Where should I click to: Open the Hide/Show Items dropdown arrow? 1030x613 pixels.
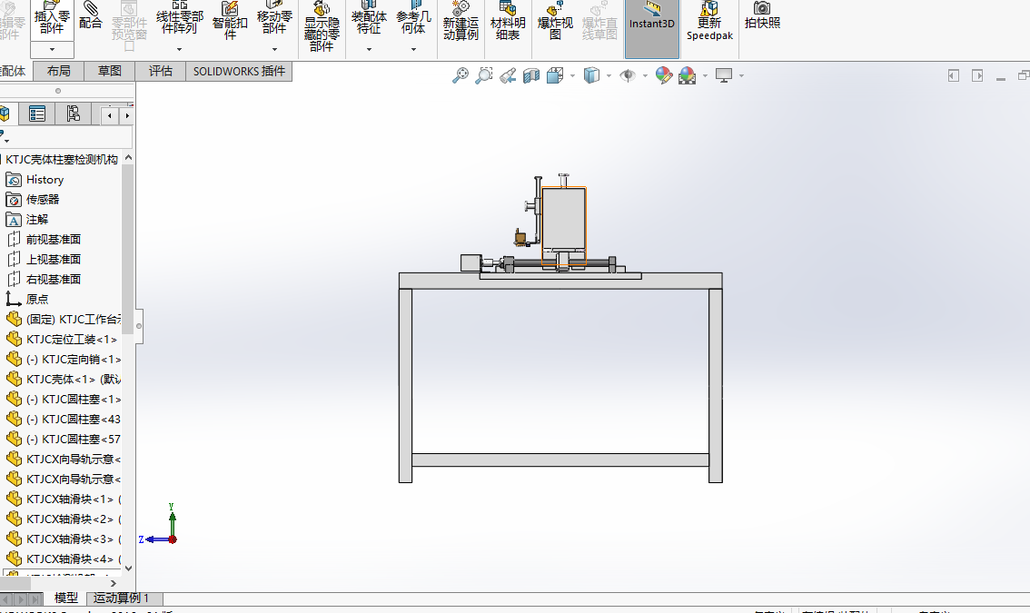(x=645, y=76)
